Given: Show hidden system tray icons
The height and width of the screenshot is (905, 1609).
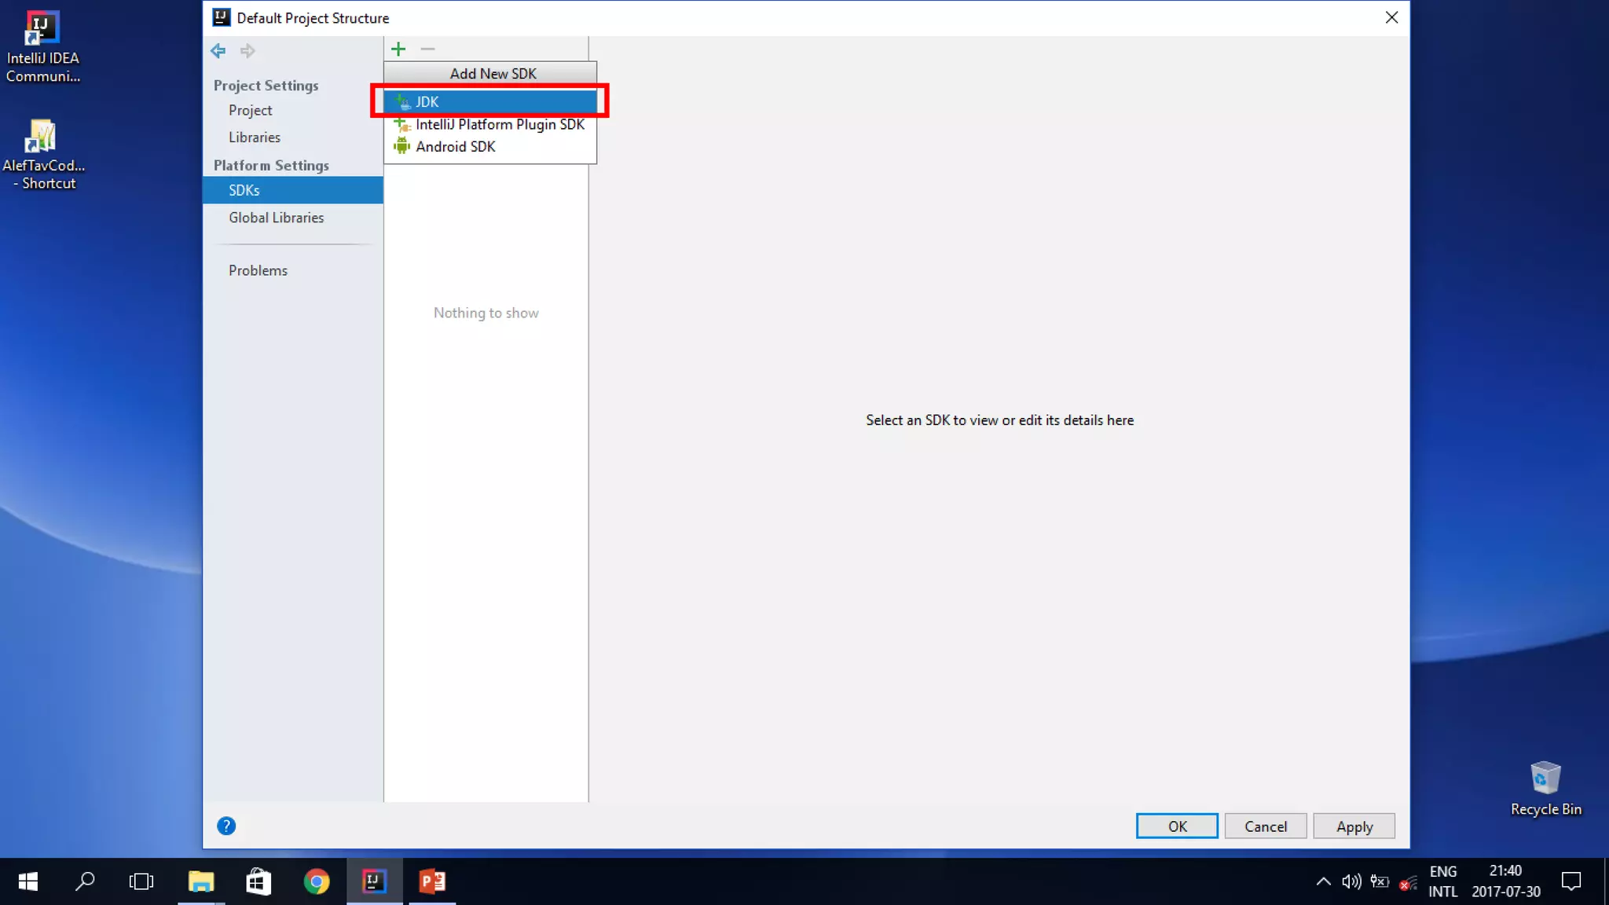Looking at the screenshot, I should [1323, 881].
